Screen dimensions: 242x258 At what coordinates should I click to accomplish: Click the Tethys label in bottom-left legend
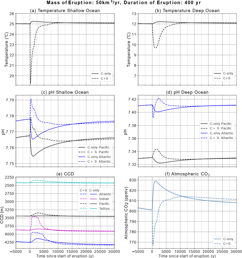pyautogui.click(x=104, y=209)
